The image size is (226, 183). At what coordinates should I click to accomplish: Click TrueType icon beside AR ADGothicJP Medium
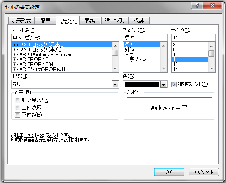click(15, 55)
